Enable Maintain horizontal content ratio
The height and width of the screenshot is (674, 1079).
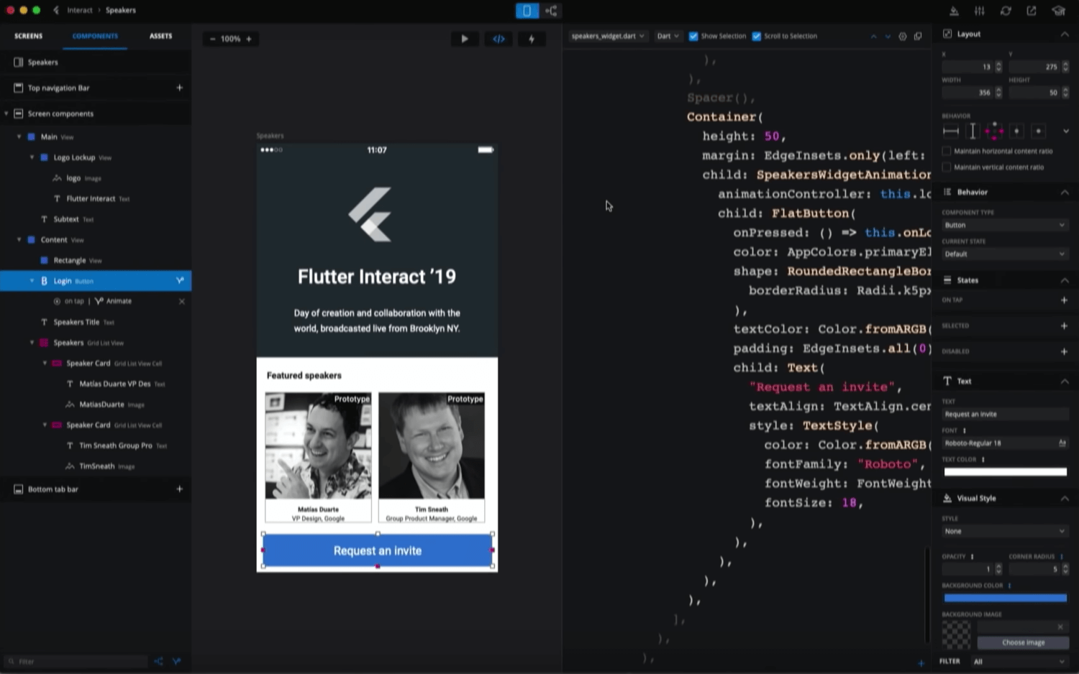tap(947, 151)
